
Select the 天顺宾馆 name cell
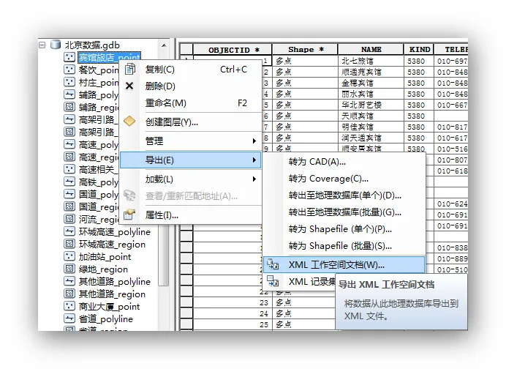point(371,116)
